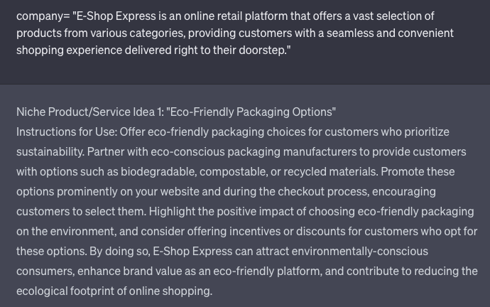Image resolution: width=490 pixels, height=307 pixels.
Task: Click the "Niche Product/Service Idea 1:" heading text
Action: point(89,112)
